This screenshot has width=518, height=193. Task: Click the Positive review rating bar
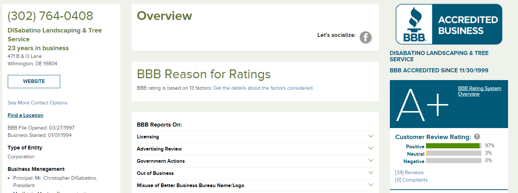(454, 146)
